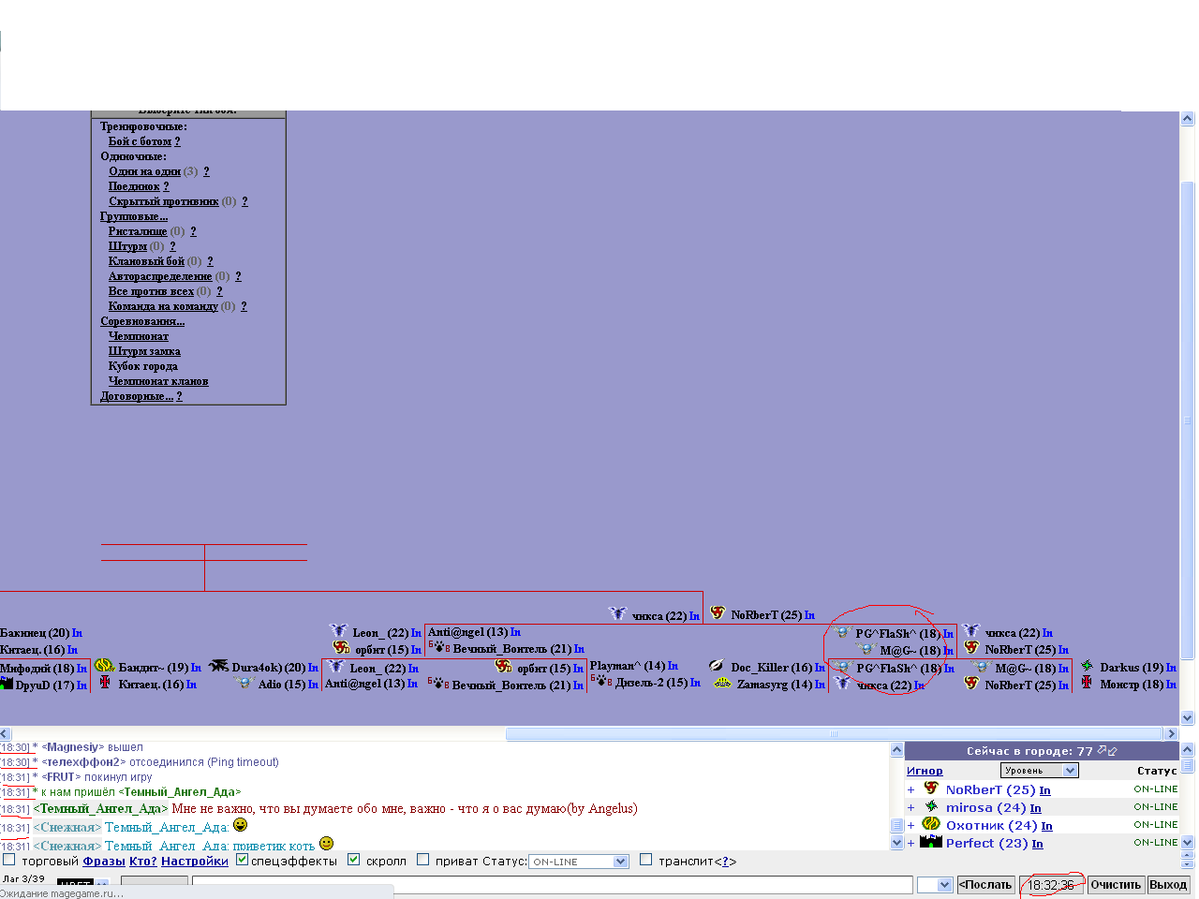
Task: Open the 'Кто?' link
Action: (142, 861)
